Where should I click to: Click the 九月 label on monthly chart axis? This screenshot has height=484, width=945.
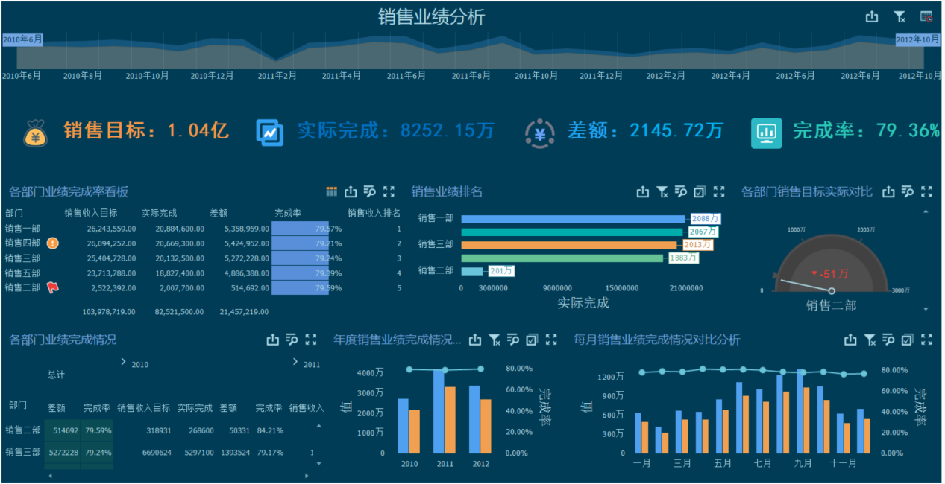803,463
